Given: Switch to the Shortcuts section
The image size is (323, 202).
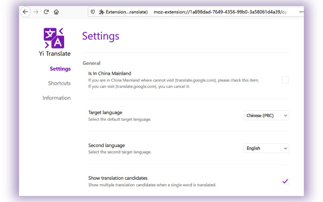Looking at the screenshot, I should pos(59,83).
